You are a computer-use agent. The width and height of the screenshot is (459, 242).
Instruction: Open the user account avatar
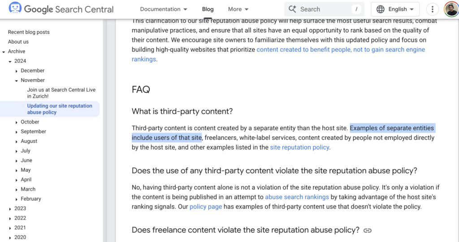451,9
